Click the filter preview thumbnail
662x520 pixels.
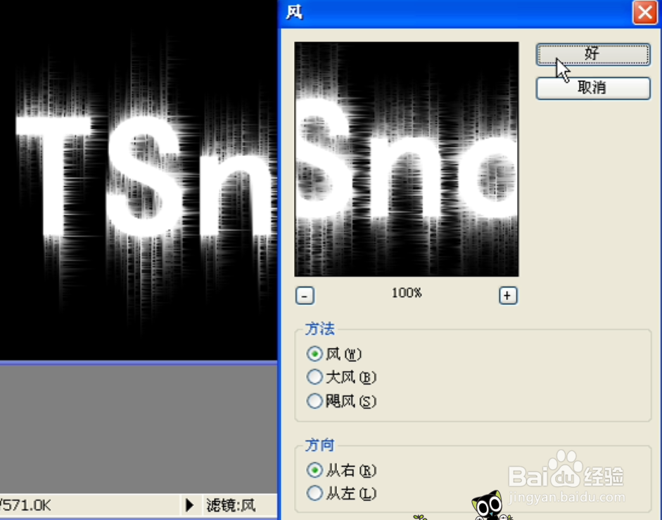(x=406, y=158)
